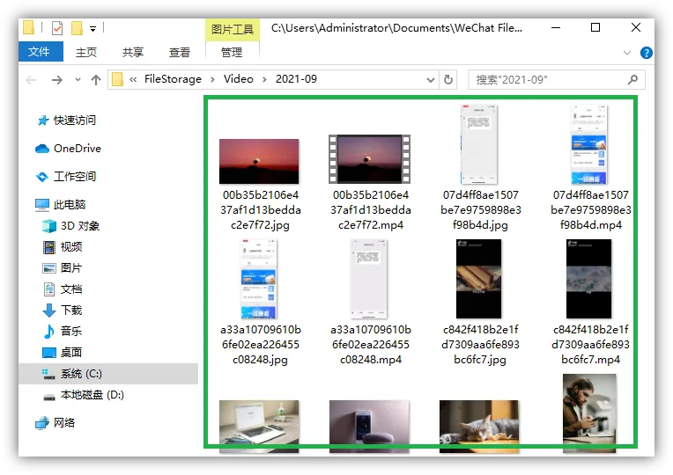
Task: Close the Explorer window
Action: coord(636,28)
